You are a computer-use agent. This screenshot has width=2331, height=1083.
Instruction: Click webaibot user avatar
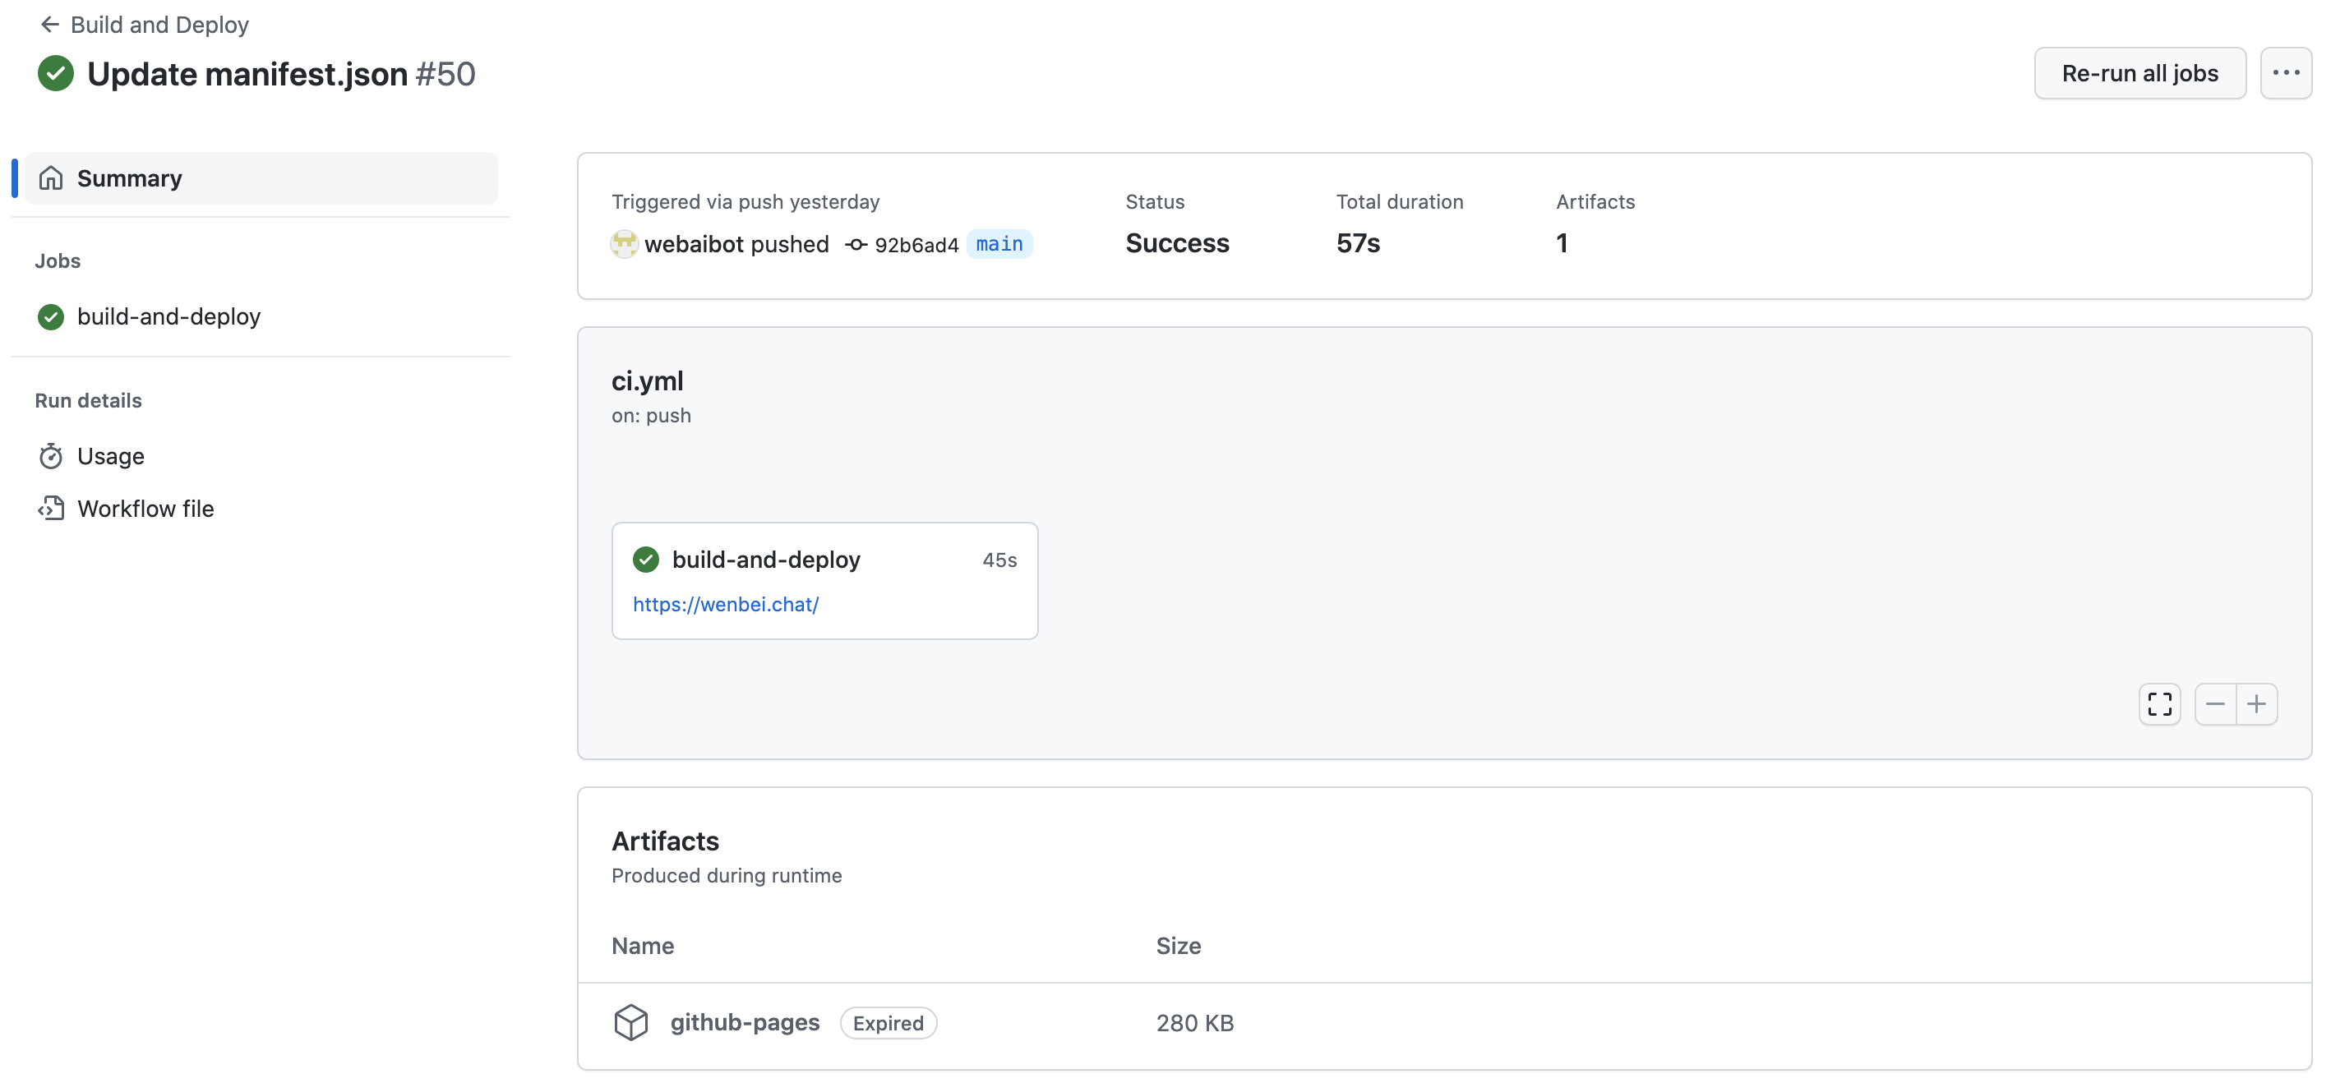[x=624, y=244]
